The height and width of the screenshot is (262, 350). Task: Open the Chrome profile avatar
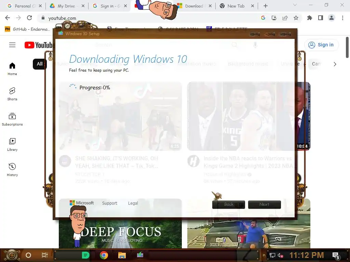[332, 18]
